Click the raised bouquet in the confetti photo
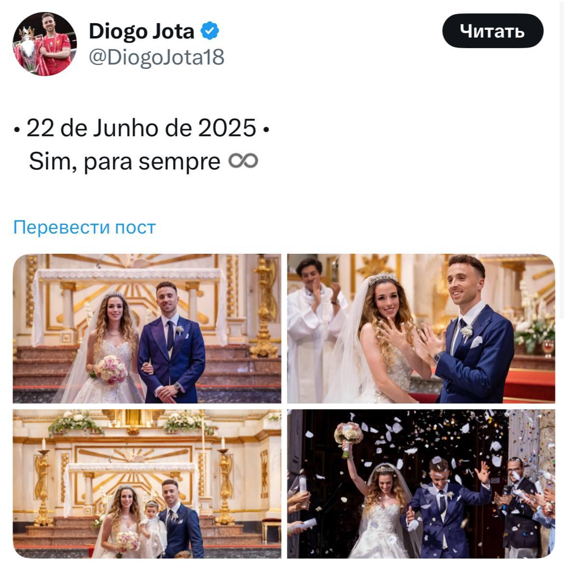 (x=348, y=434)
